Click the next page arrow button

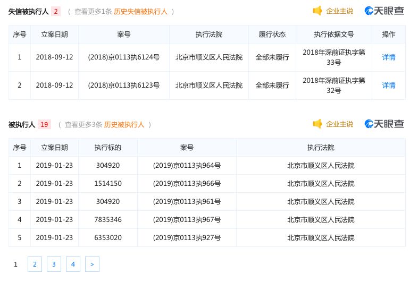(x=92, y=264)
